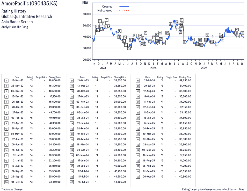Click the AmorePacific (090435.KS) title
This screenshot has height=191, width=247.
click(x=29, y=4)
